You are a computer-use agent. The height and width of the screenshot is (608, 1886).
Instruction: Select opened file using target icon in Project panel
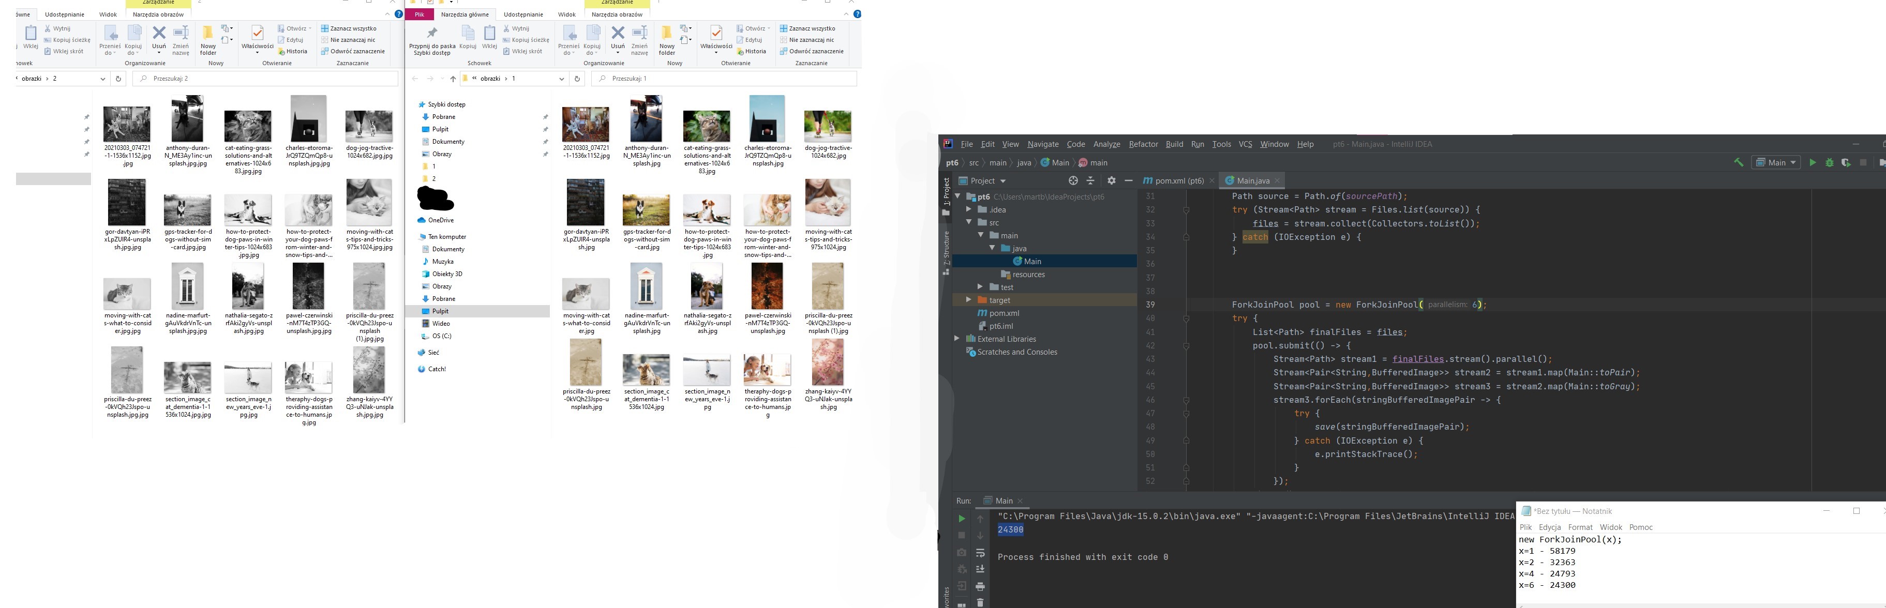(1073, 181)
